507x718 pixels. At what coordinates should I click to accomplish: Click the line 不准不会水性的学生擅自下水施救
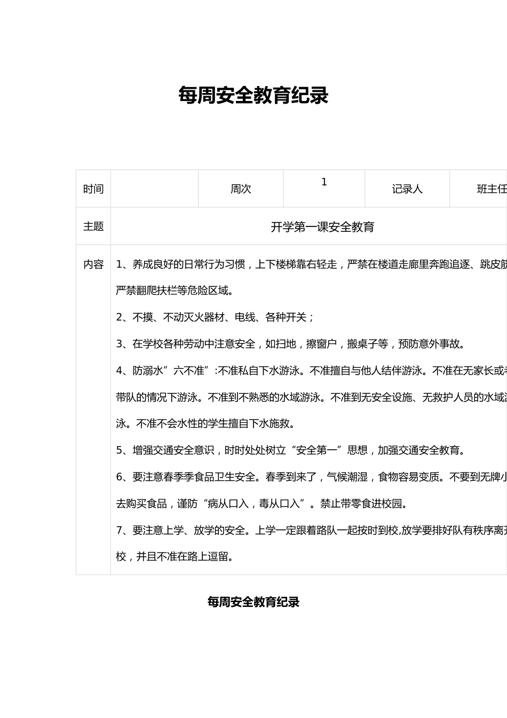[206, 424]
